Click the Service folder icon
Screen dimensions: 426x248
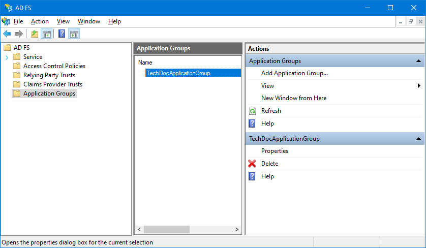(x=17, y=56)
